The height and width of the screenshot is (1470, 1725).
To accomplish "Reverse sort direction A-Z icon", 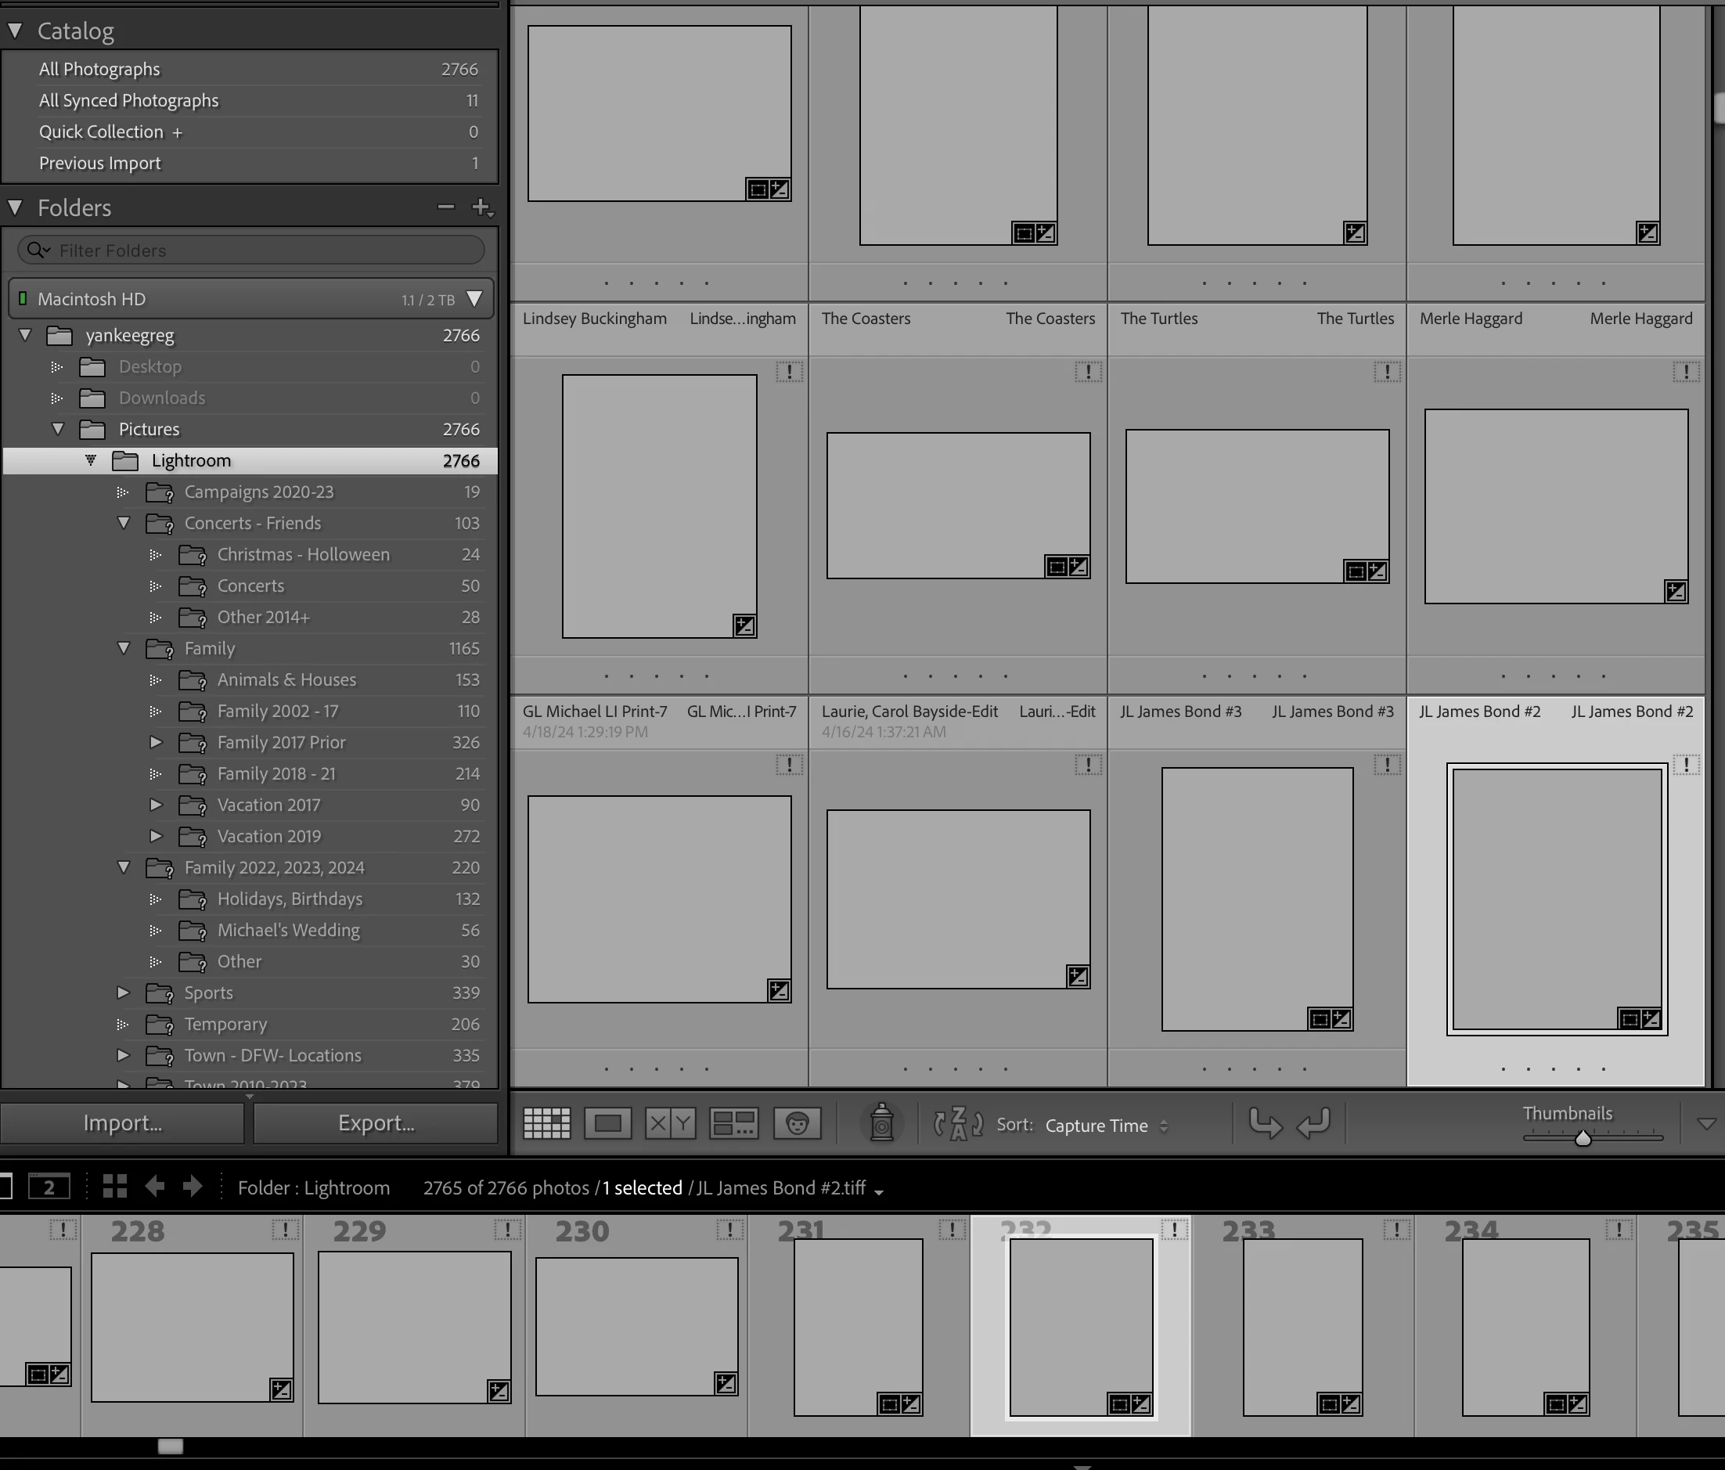I will (957, 1124).
